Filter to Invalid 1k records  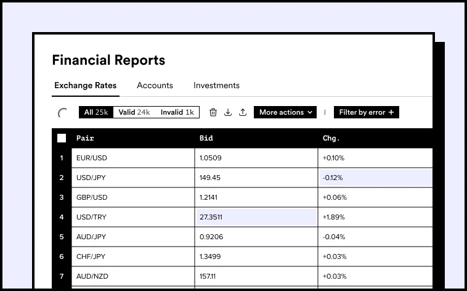tap(177, 112)
